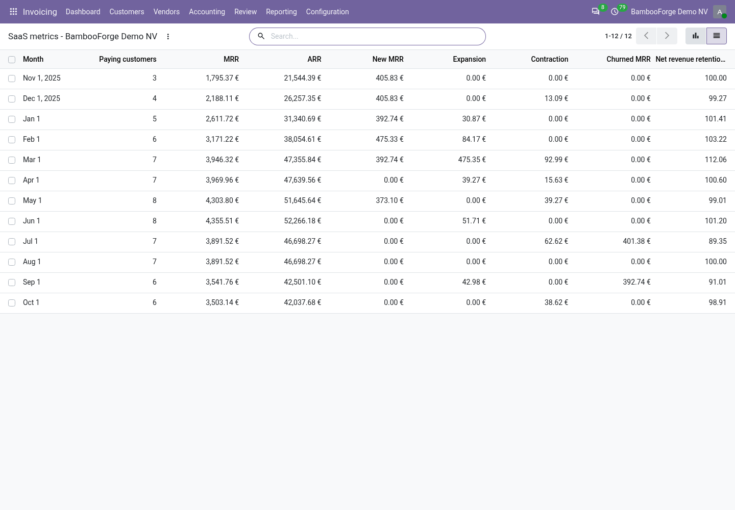
Task: Sort by the Month column header
Action: [33, 59]
